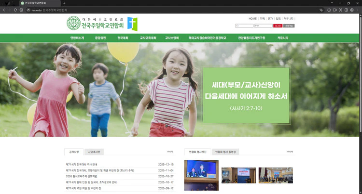This screenshot has width=362, height=194.
Task: Open the 교사교육대회 menu
Action: [x=148, y=38]
